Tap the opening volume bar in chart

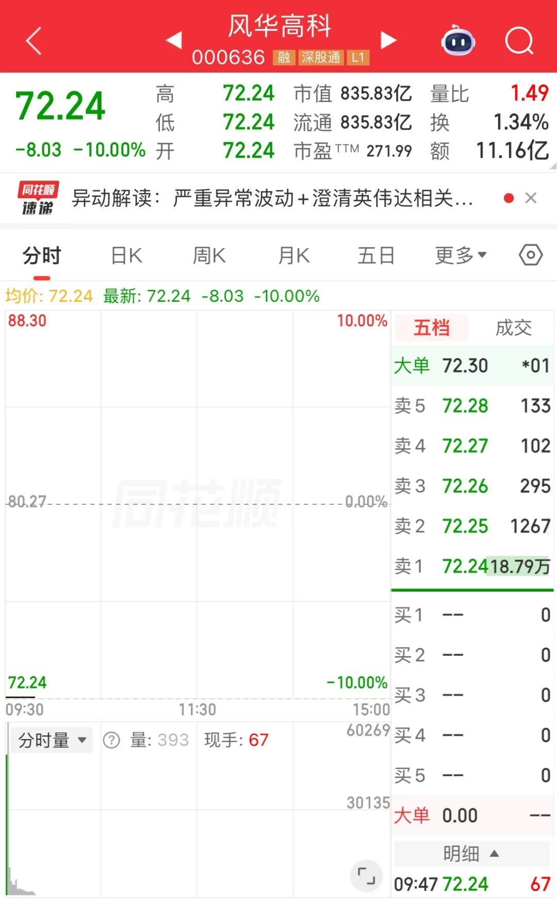(x=8, y=824)
